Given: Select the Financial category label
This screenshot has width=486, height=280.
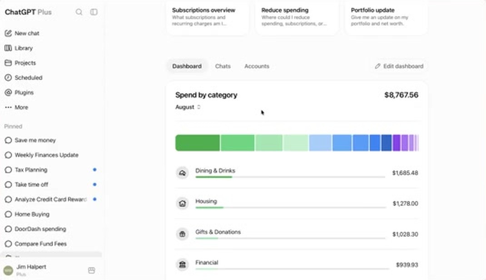Looking at the screenshot, I should click(x=207, y=262).
